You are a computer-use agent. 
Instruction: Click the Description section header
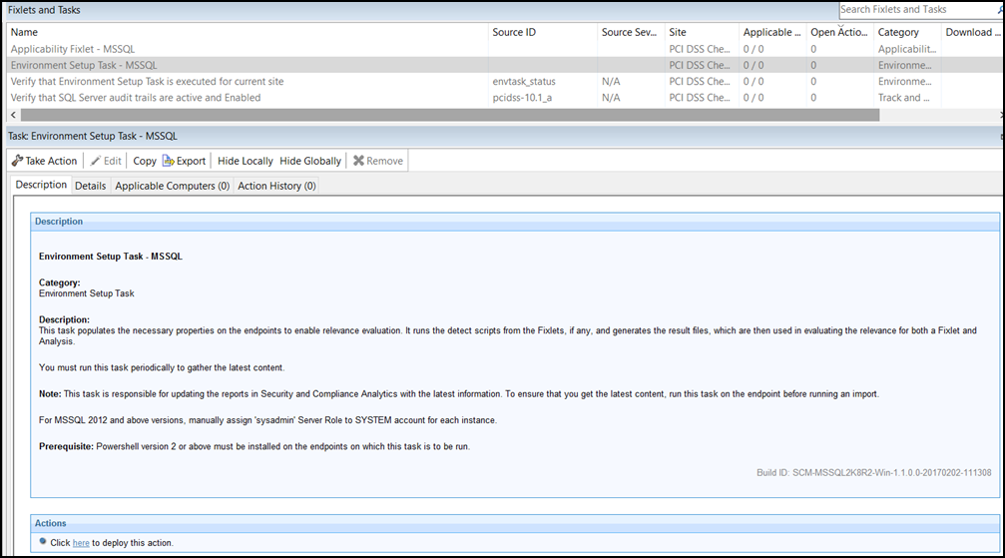[515, 222]
